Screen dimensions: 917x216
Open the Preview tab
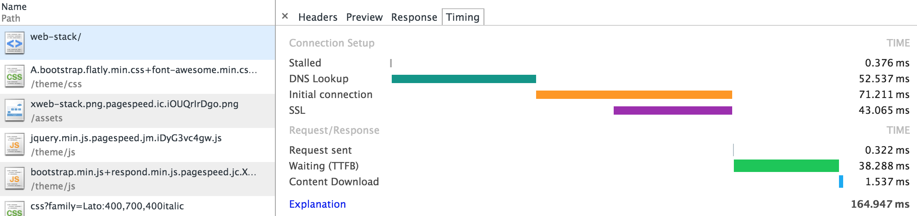364,17
